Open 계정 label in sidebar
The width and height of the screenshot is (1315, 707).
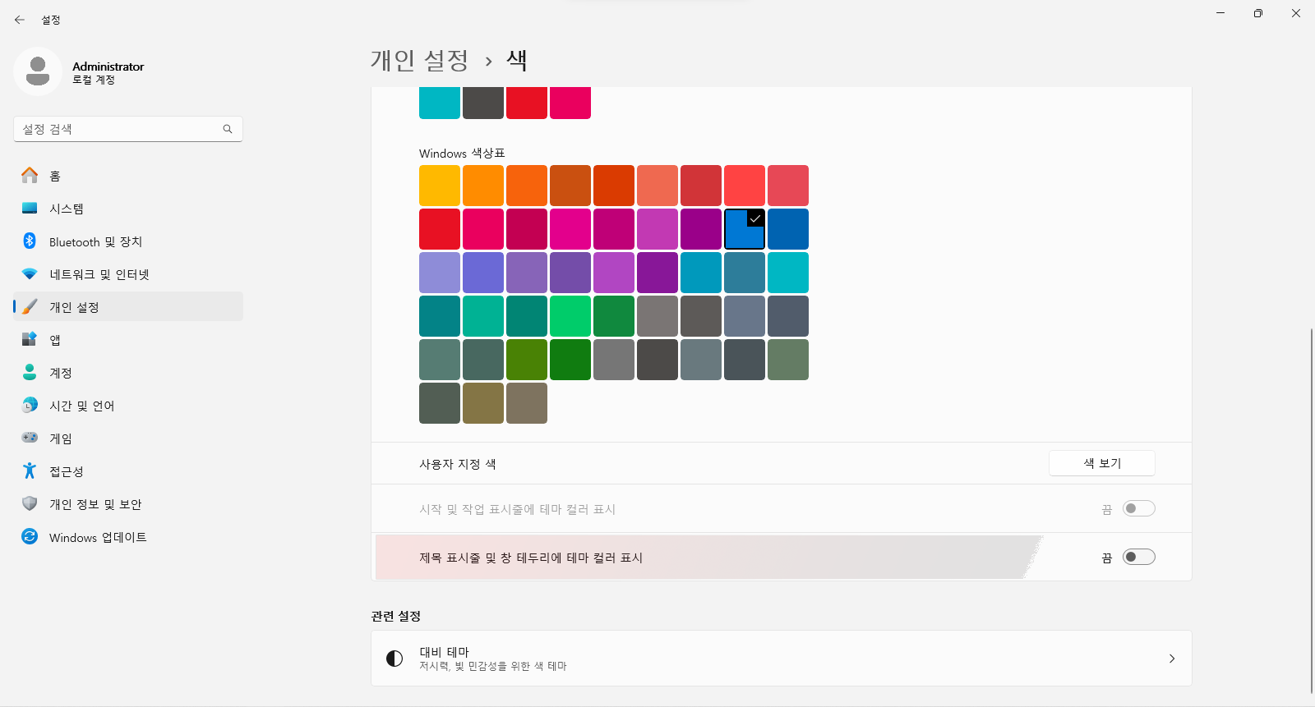(61, 373)
